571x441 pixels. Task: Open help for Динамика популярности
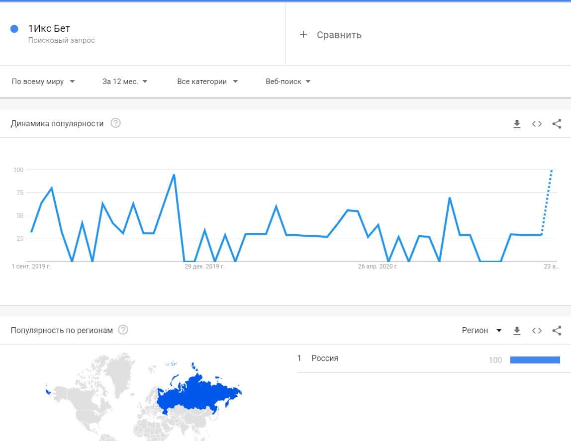pos(115,123)
